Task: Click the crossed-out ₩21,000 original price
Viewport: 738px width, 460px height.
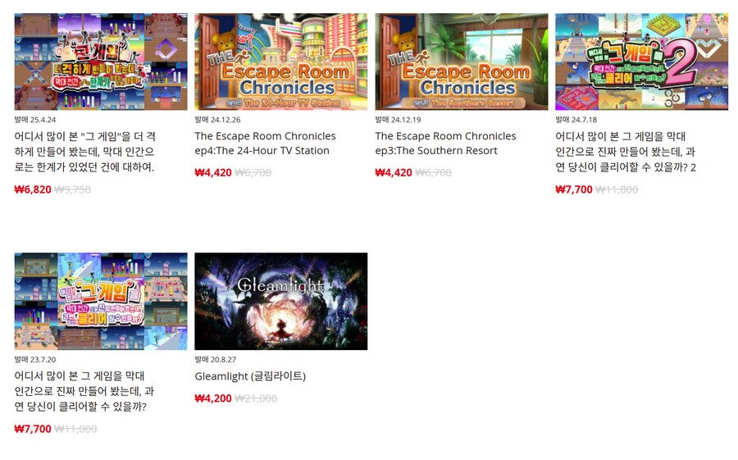Action: coord(256,399)
